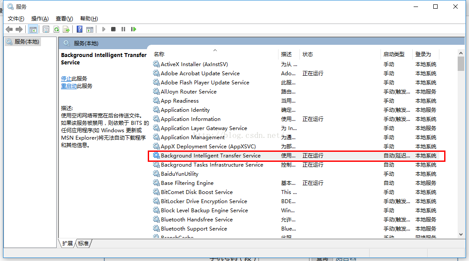469x261 pixels.
Task: Select the gear icon of BitComet Disk Boost Service
Action: 156,192
